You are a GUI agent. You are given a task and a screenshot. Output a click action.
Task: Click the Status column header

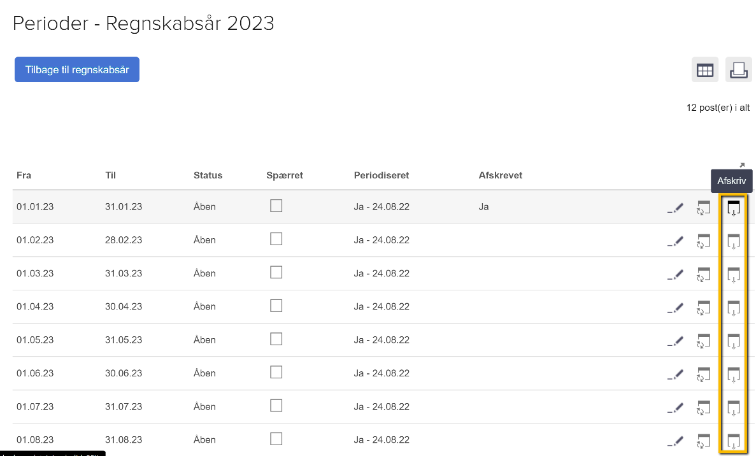click(206, 175)
